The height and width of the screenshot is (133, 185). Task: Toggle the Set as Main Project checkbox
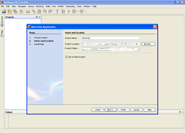(67, 57)
